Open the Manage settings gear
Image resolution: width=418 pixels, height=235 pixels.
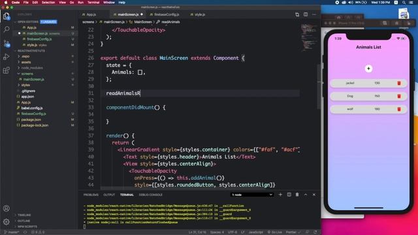7,222
